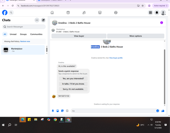This screenshot has width=170, height=133.
Task: Click the View buyer button
Action: [79, 36]
